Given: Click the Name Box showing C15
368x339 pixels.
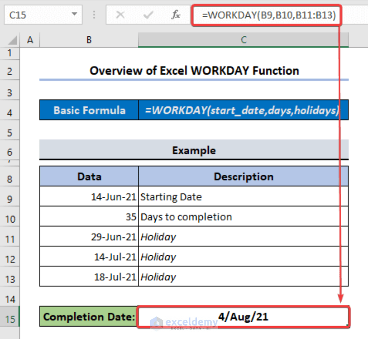Looking at the screenshot, I should [x=43, y=15].
